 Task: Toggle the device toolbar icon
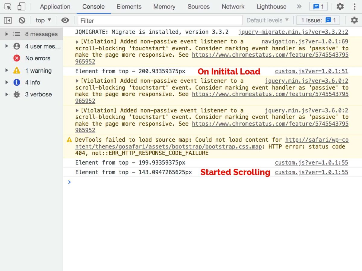pos(21,7)
